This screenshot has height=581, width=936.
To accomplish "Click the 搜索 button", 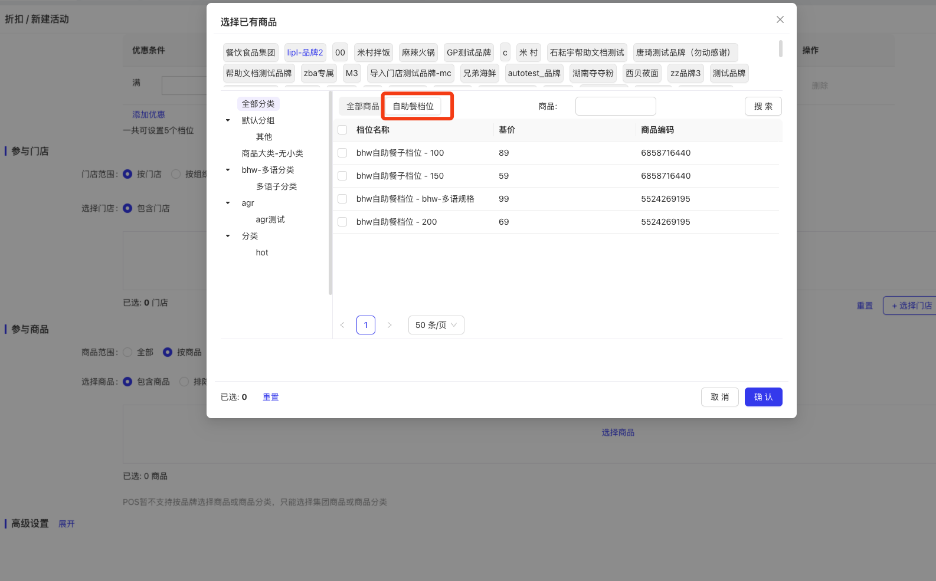I will pyautogui.click(x=762, y=106).
